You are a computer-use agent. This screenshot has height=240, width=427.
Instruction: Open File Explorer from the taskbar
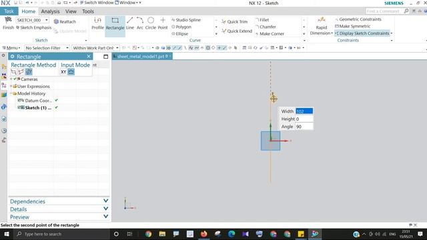click(x=162, y=234)
